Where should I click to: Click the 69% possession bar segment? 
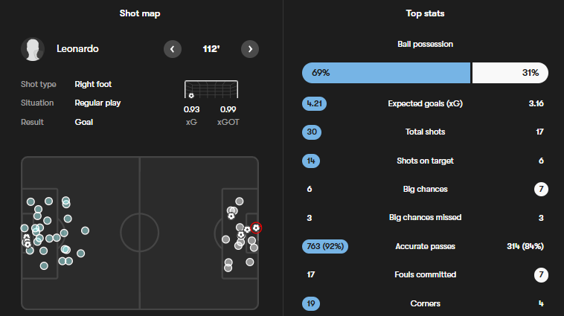[x=386, y=73]
